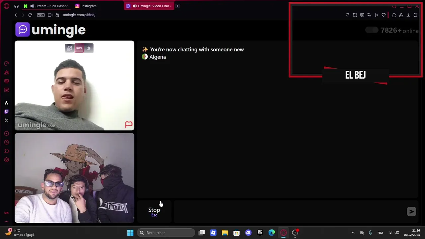This screenshot has width=425, height=239.
Task: Open the Player icon in sidebar
Action: [6, 133]
